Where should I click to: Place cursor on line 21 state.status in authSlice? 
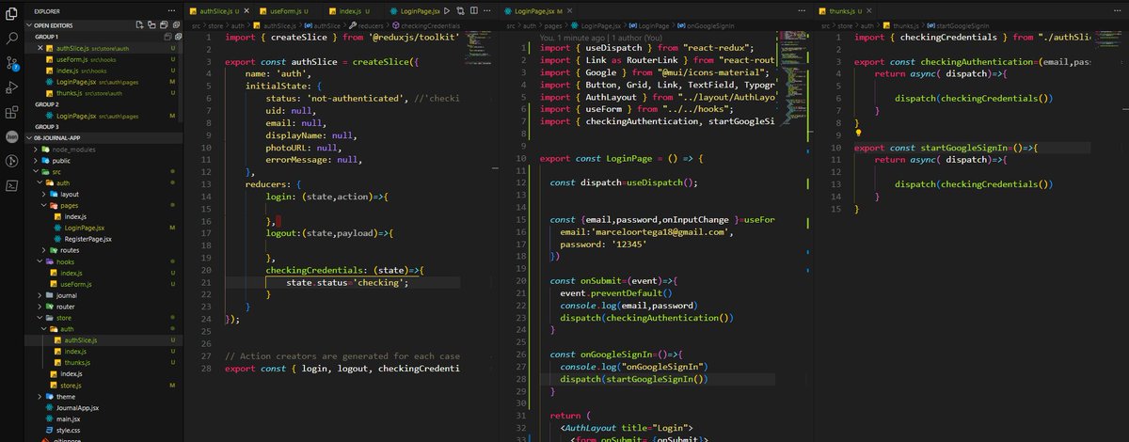coord(347,282)
